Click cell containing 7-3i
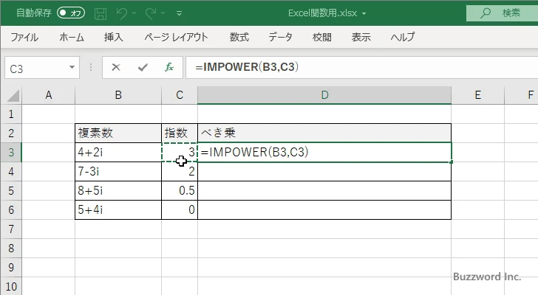 pos(118,171)
